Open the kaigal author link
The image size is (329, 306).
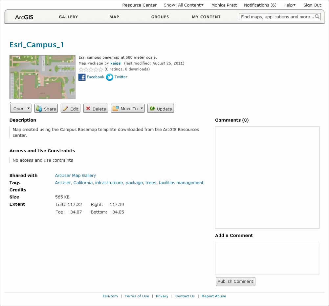tap(116, 63)
